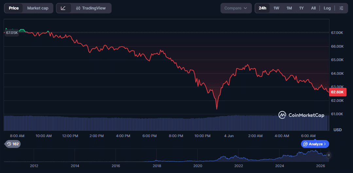Select the All time range
Screen dimensions: 353x173
[x=313, y=8]
